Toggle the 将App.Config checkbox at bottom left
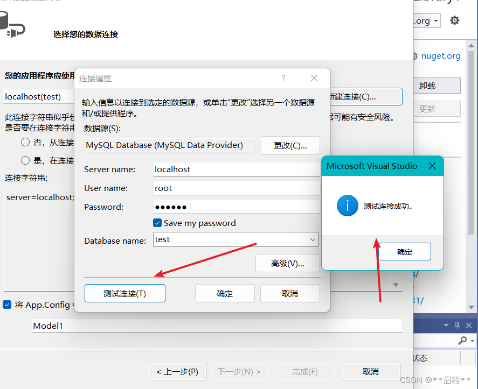Screen dimensions: 478x389 pyautogui.click(x=6, y=304)
